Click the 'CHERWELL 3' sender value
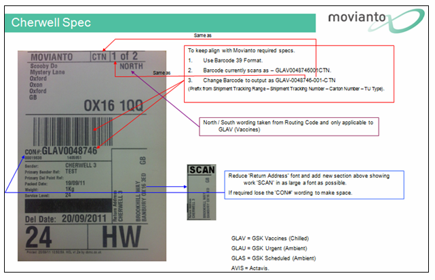The width and height of the screenshot is (435, 280). point(81,165)
